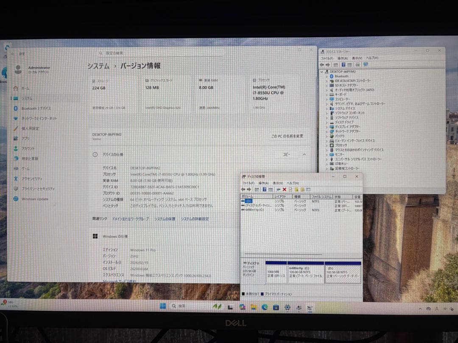Open システムの保護 link
458x343 pixels.
(165, 219)
